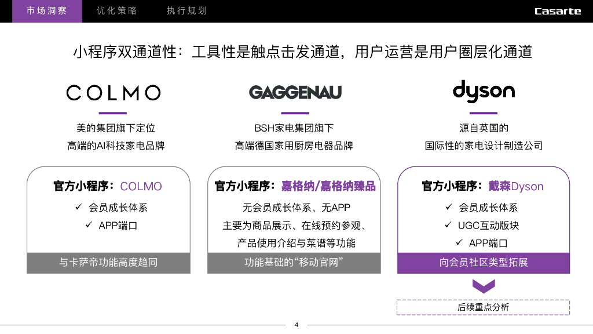This screenshot has height=334, width=593.
Task: Click the text 产品使用介绍与菜谱等功能
Action: click(x=296, y=243)
